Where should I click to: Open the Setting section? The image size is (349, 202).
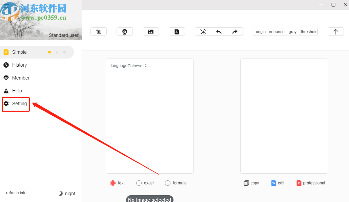point(19,104)
